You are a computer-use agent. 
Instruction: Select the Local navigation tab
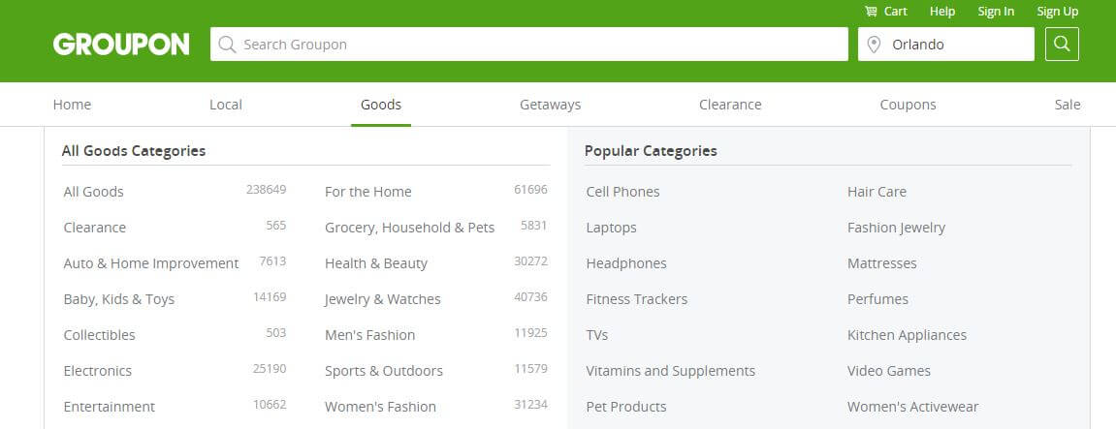[x=226, y=105]
